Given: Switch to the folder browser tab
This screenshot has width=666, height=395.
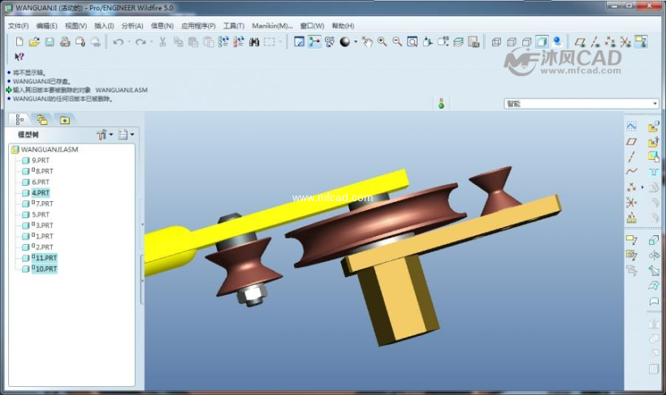Looking at the screenshot, I should pos(42,120).
